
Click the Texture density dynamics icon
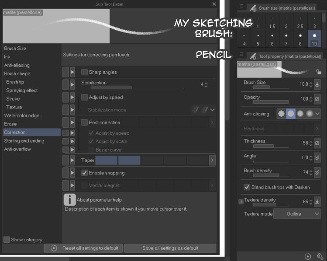(x=317, y=202)
